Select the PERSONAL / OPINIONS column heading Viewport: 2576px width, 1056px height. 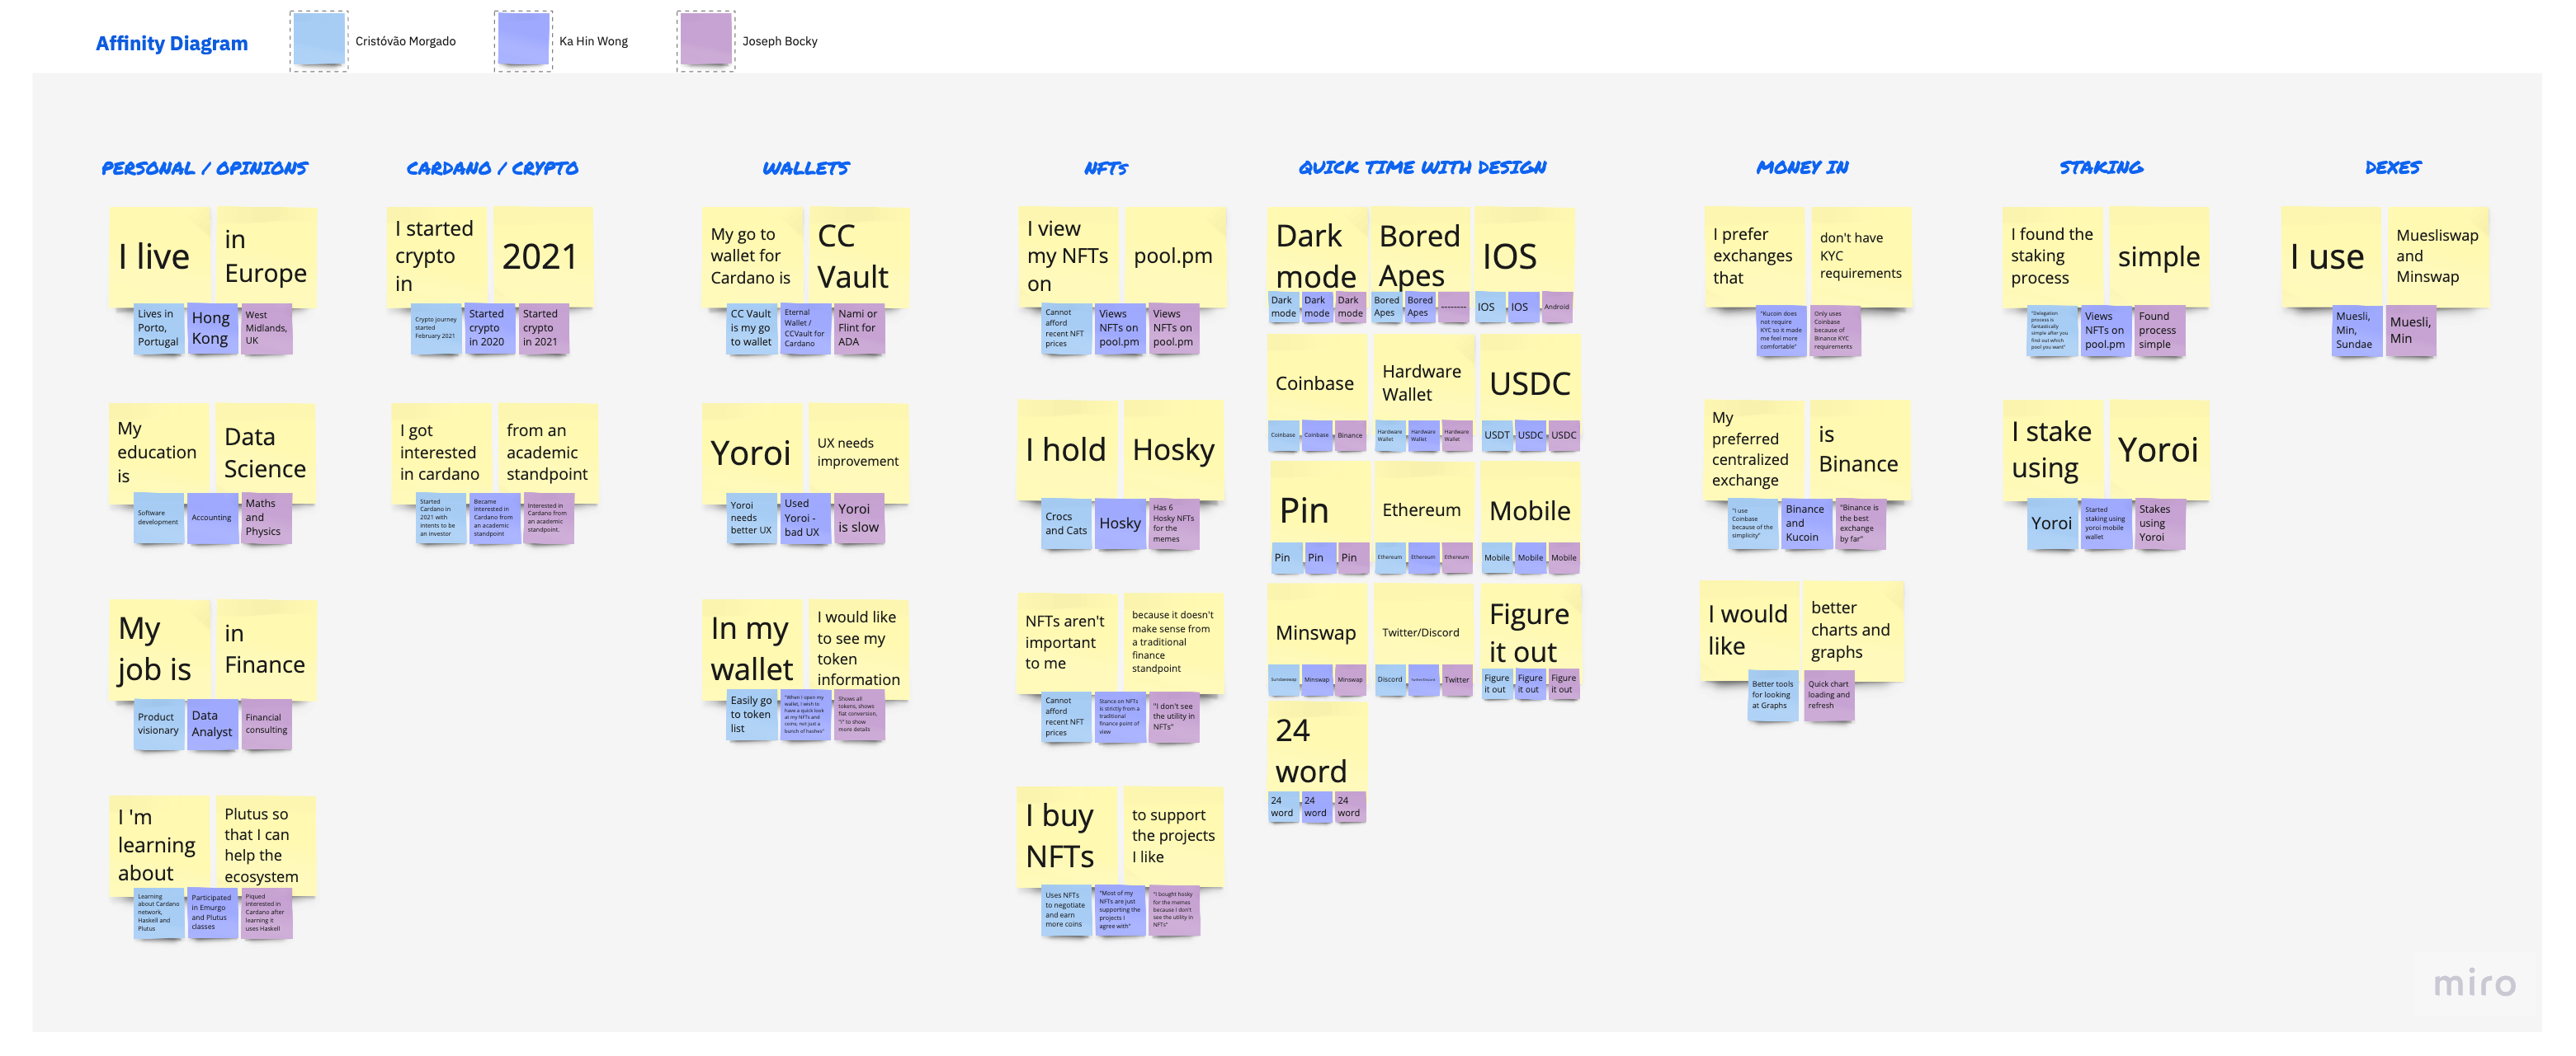205,168
